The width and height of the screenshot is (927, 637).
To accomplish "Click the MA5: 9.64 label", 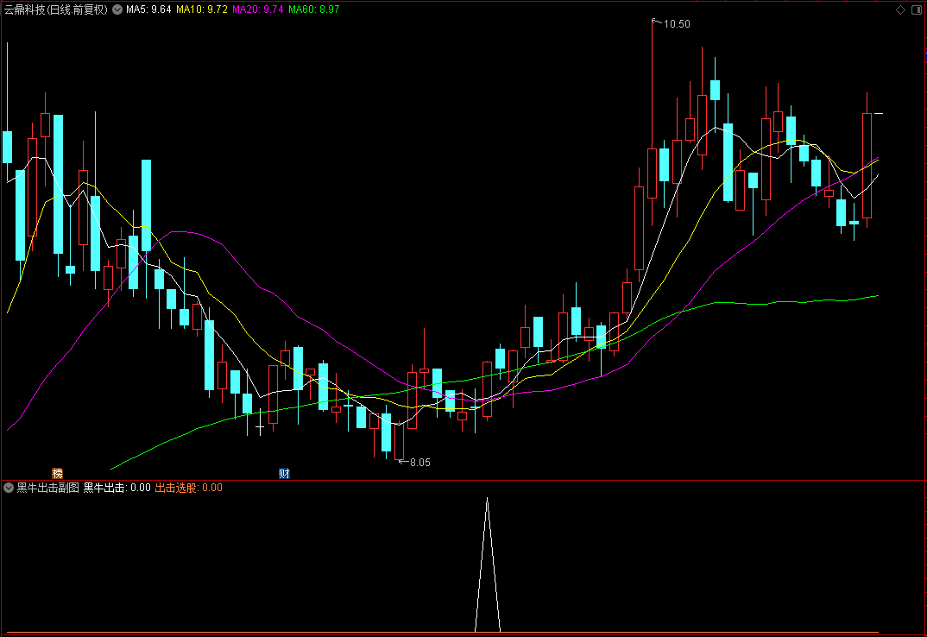I will point(148,9).
